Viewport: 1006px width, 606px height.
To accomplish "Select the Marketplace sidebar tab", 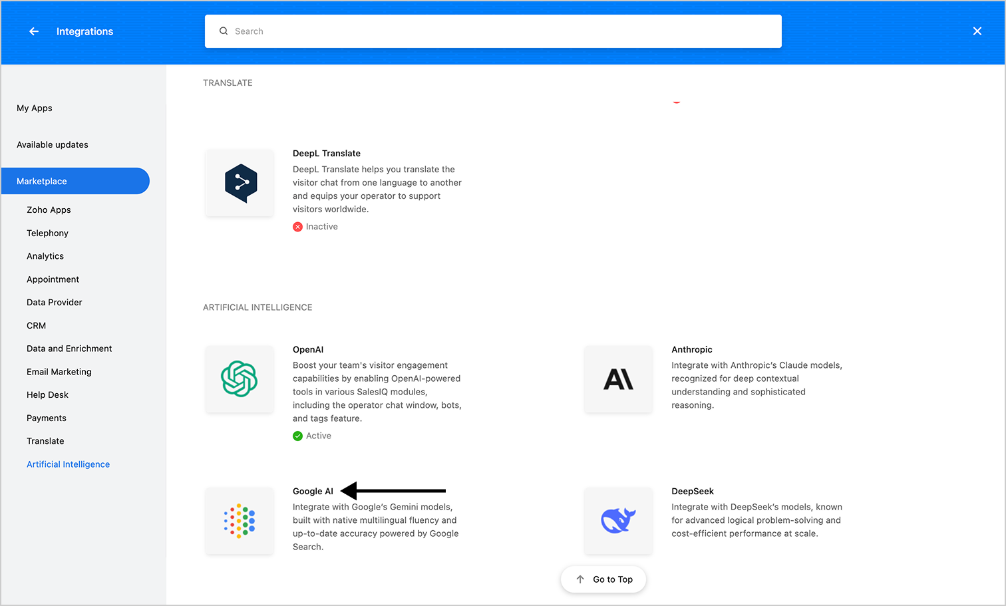I will pyautogui.click(x=75, y=181).
